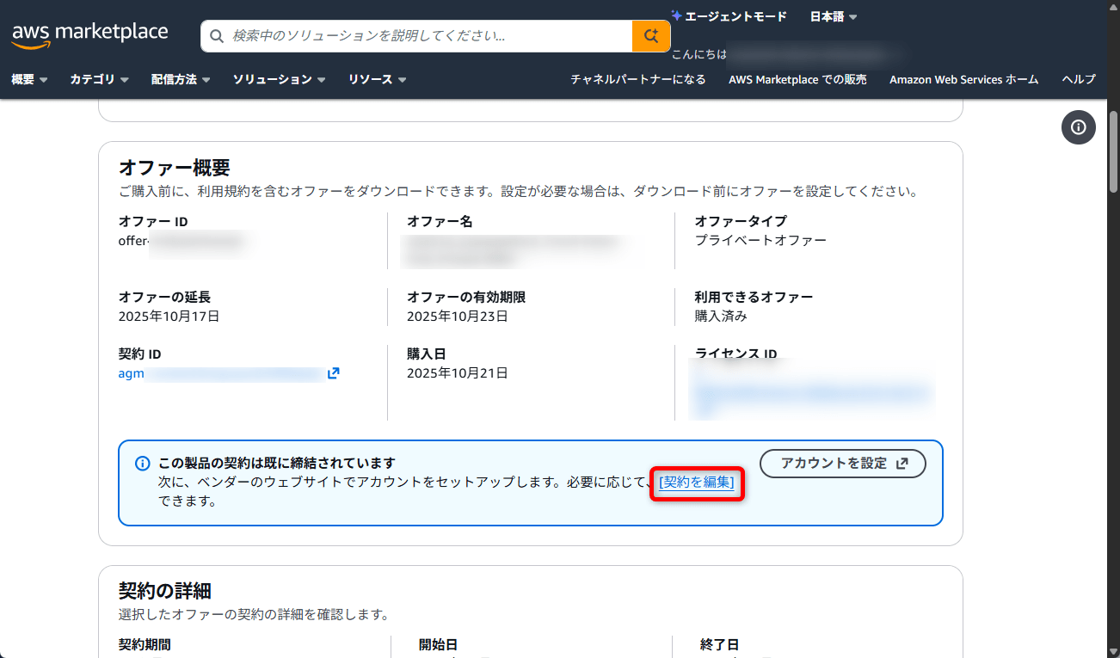Select the 契約期間 label

point(145,644)
